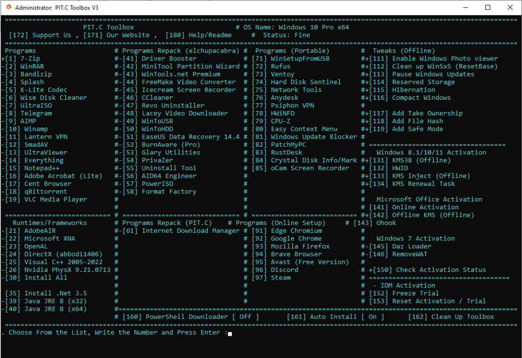This screenshot has height=358, width=522.
Task: Click [111] Enable Windows Photo viewer
Action: [x=433, y=59]
